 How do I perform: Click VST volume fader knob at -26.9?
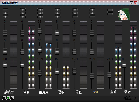92,76
